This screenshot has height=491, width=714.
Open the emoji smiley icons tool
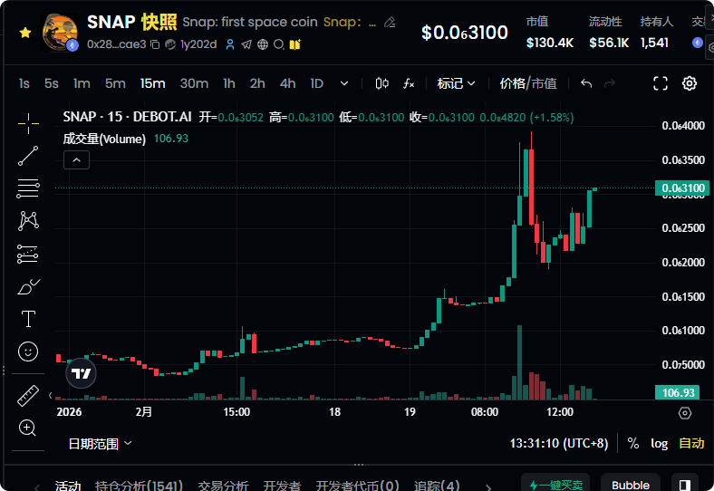pyautogui.click(x=28, y=351)
